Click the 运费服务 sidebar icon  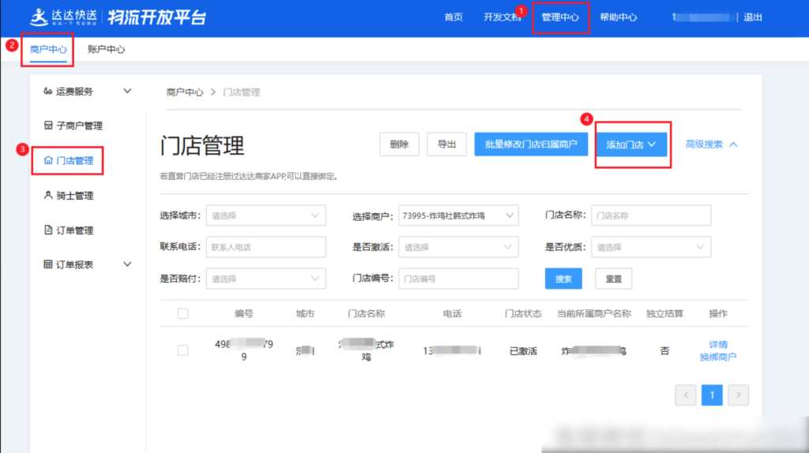coord(48,92)
